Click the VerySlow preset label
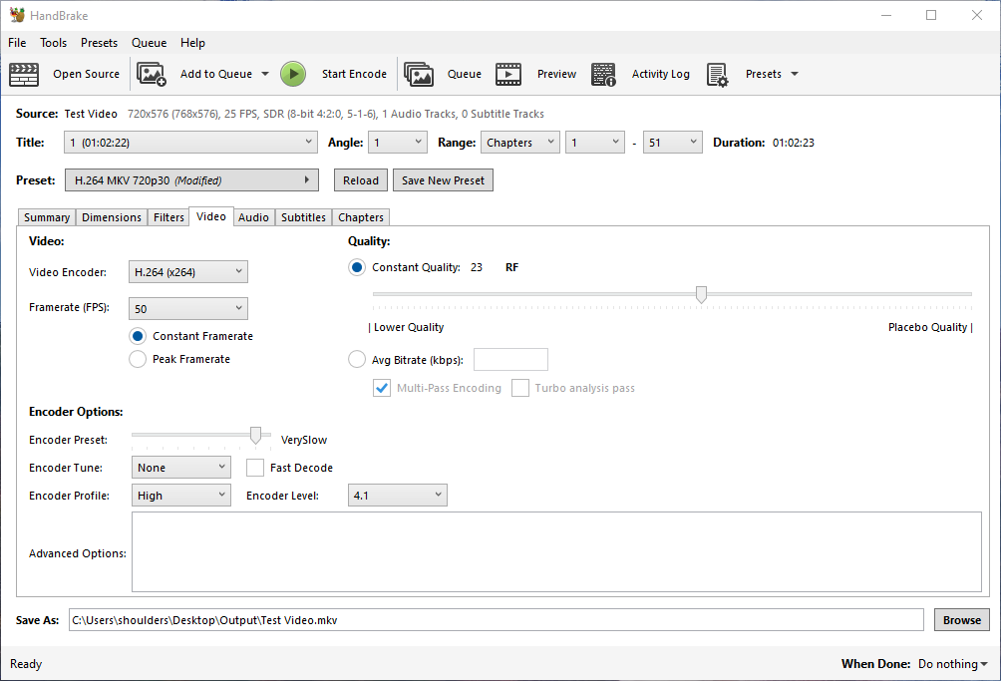 304,440
